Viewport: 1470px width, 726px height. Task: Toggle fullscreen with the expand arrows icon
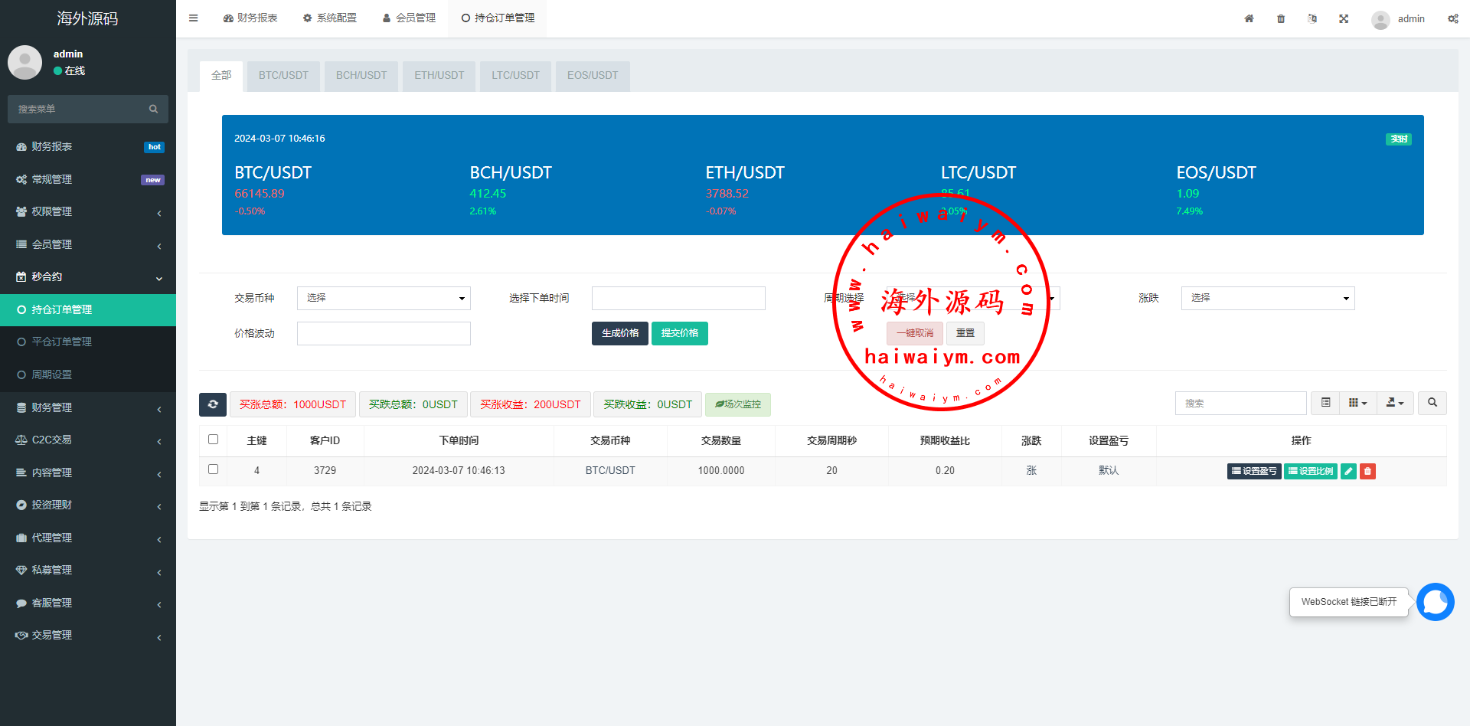pos(1344,18)
